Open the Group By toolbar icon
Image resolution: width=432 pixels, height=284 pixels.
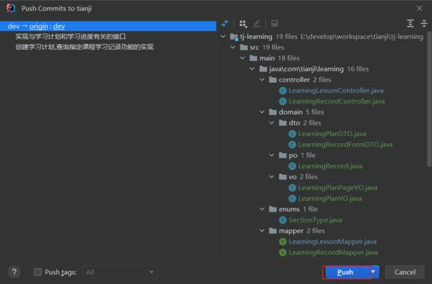[243, 24]
